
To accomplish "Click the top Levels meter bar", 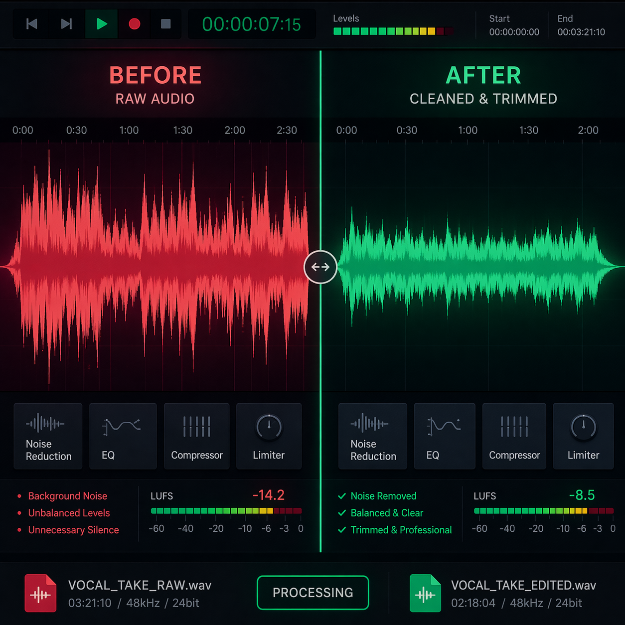I will (x=393, y=31).
